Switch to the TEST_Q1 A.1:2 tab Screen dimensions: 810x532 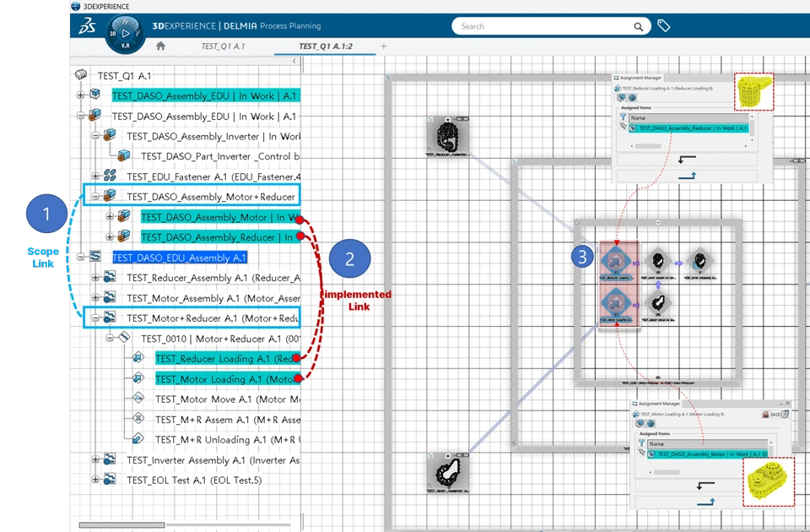point(326,46)
